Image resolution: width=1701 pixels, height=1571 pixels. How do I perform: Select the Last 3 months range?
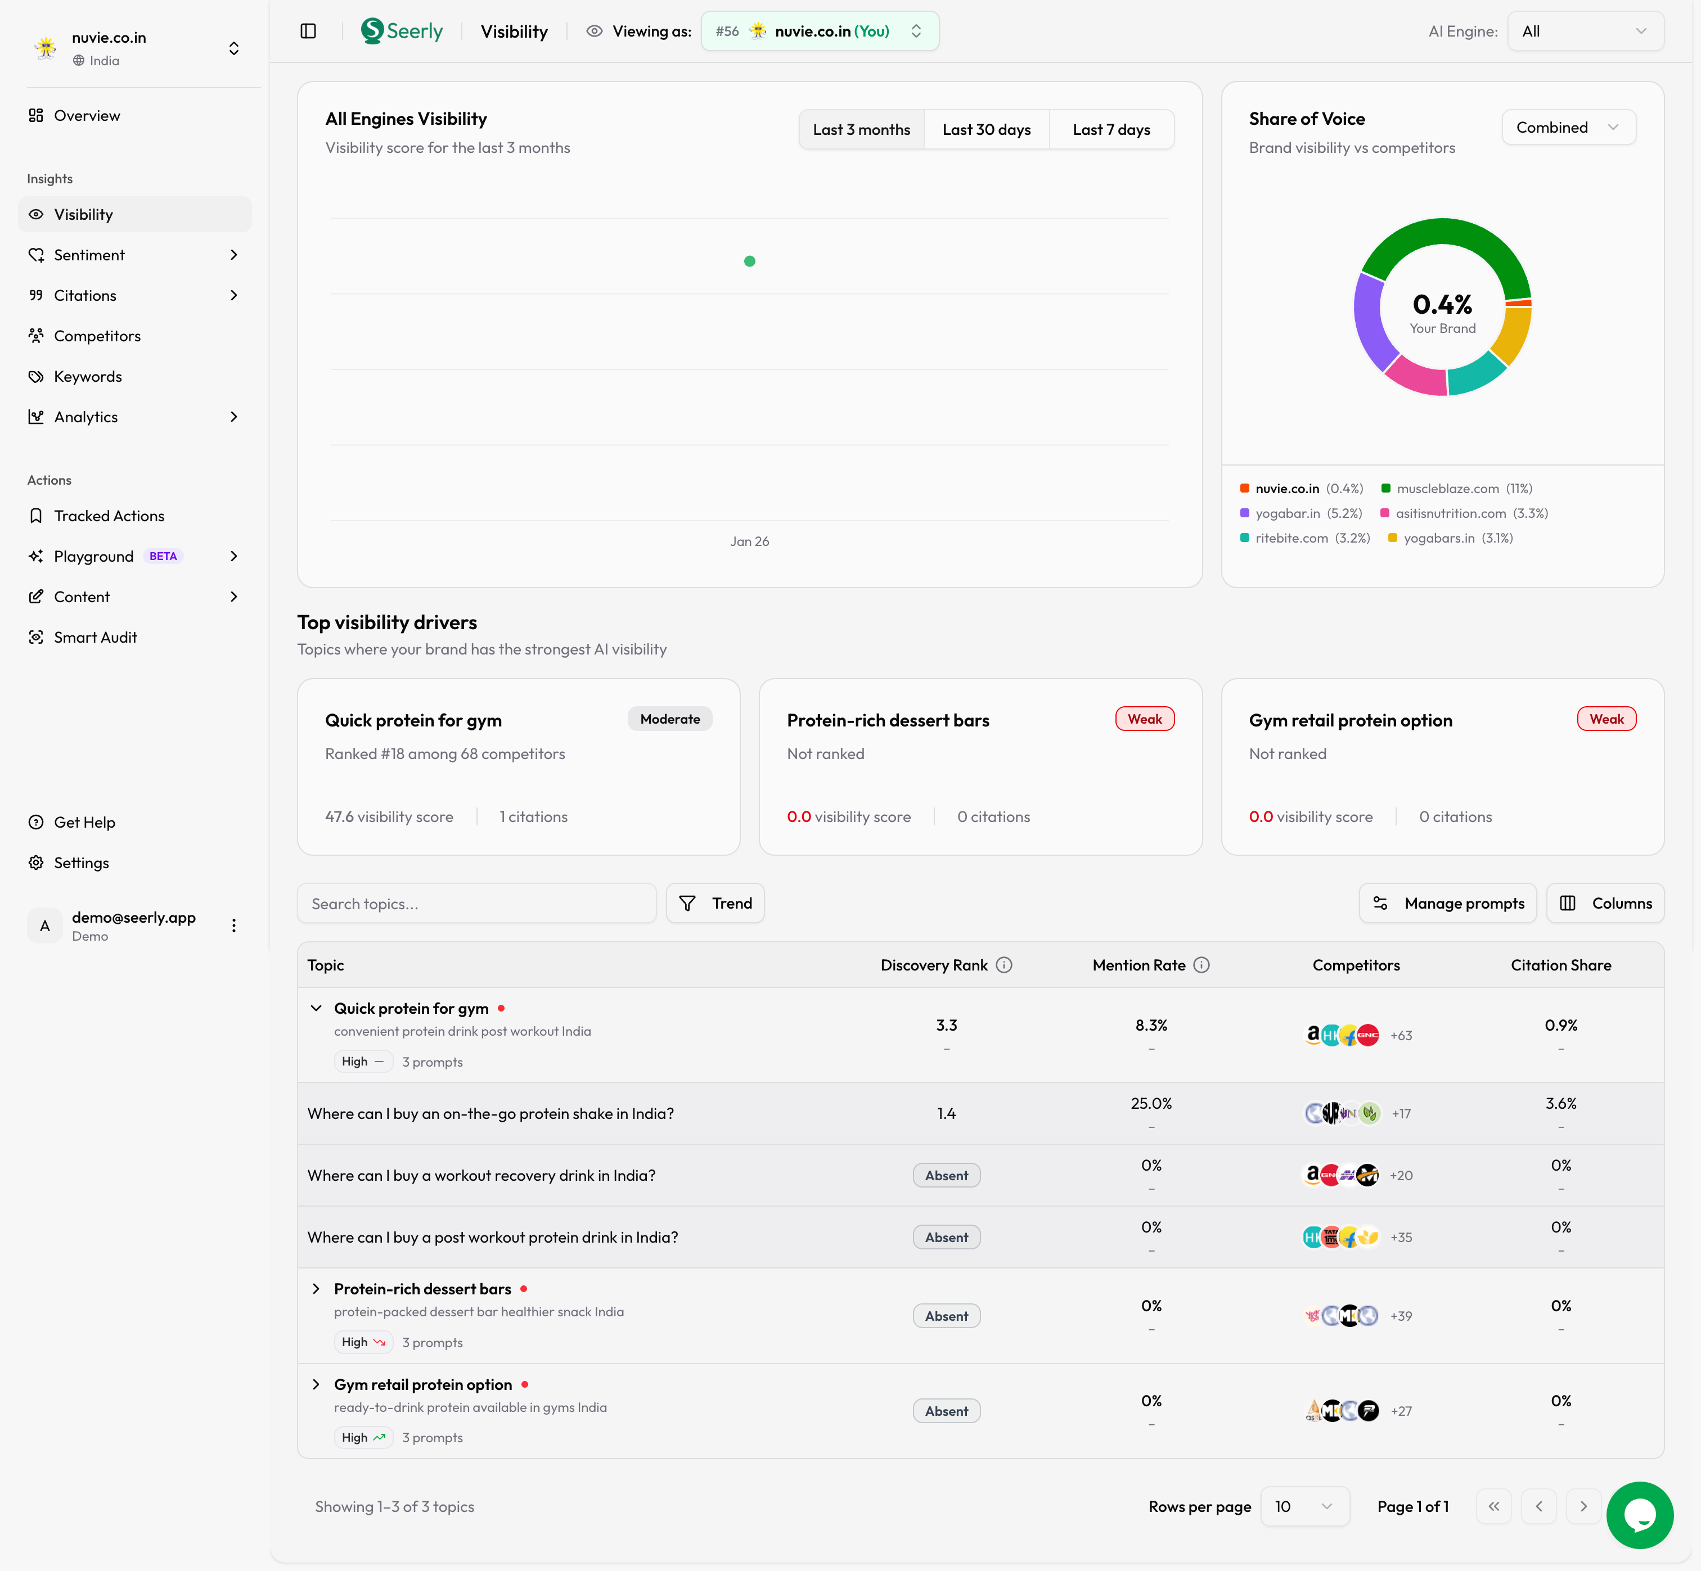[861, 129]
